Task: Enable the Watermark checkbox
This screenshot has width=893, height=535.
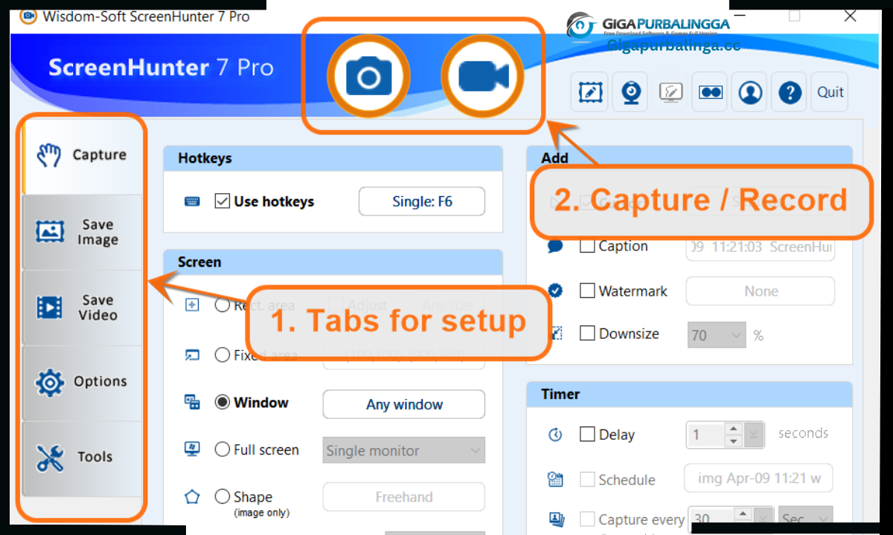Action: (587, 291)
